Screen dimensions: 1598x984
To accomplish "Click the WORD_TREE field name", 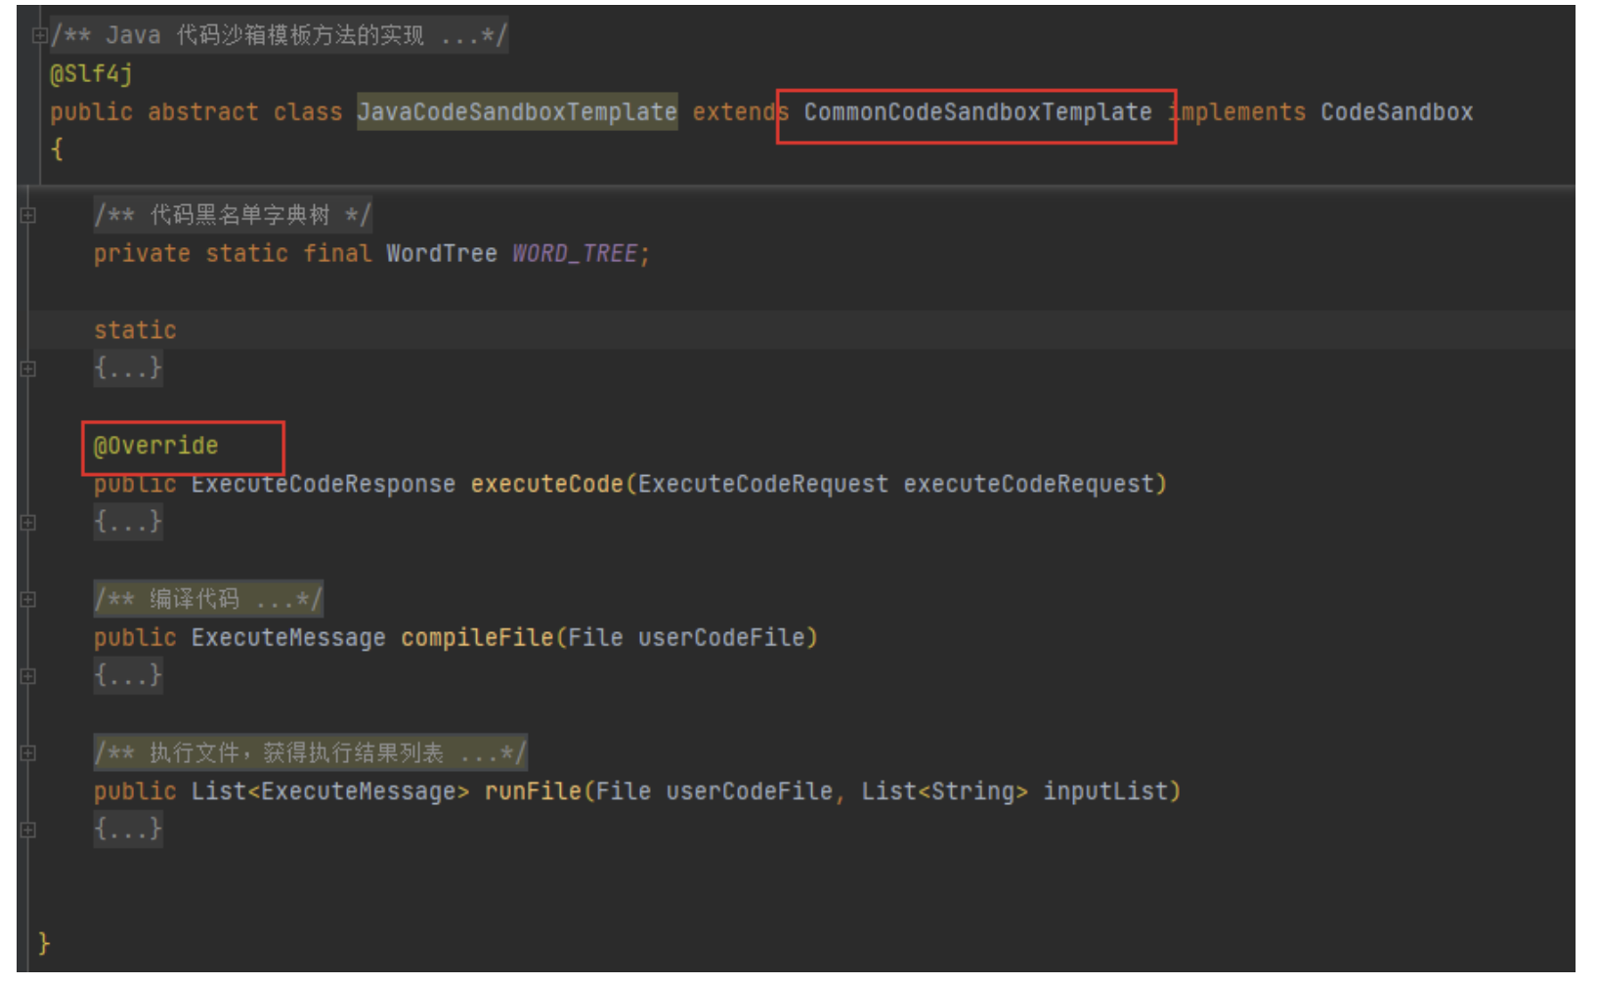I will coord(575,254).
